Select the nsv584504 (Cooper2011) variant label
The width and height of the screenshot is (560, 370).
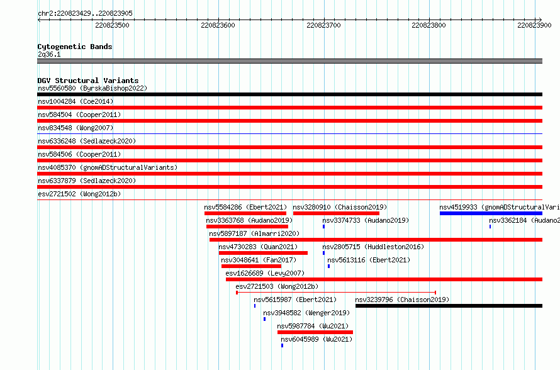[x=79, y=115]
